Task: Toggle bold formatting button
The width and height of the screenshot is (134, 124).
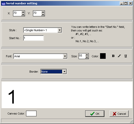Action: [113, 56]
